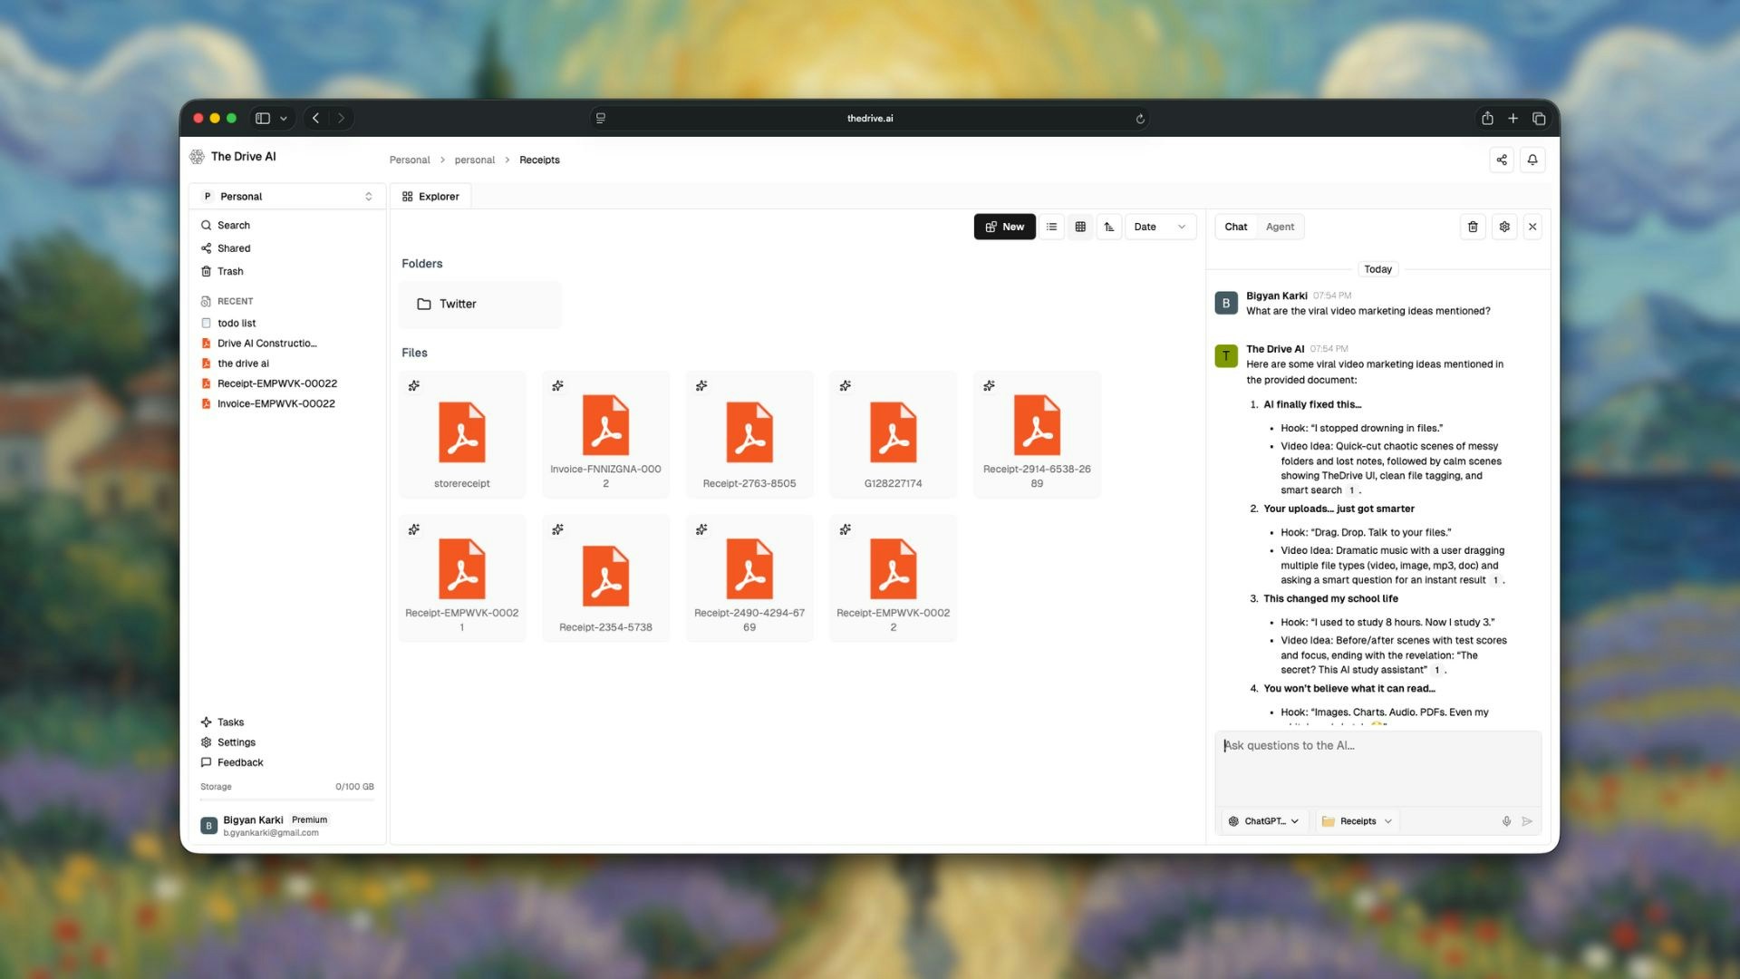1740x979 pixels.
Task: Open the Receipts folder selector in chat
Action: point(1357,820)
